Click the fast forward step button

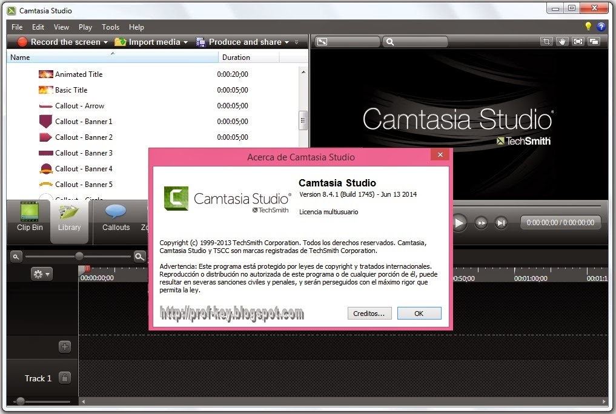click(482, 223)
